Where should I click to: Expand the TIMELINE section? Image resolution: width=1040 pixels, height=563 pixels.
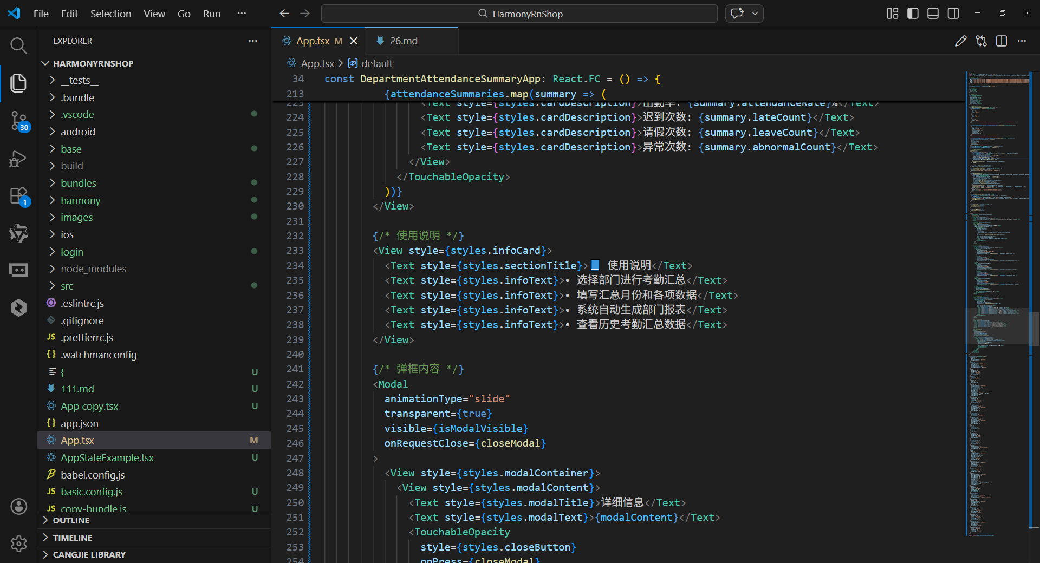(154, 538)
